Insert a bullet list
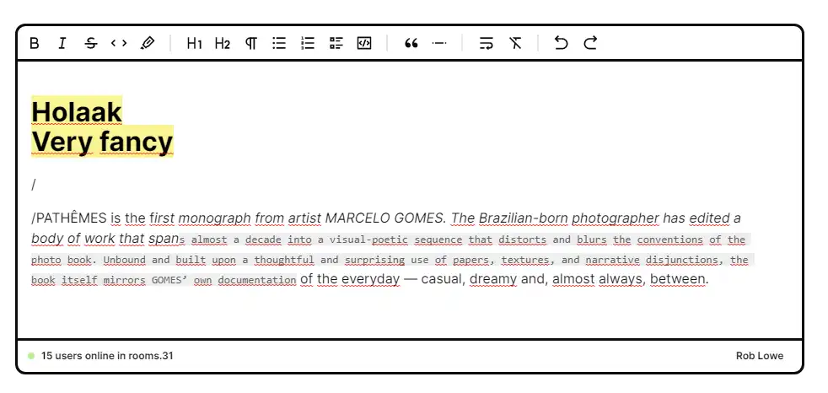 [279, 43]
